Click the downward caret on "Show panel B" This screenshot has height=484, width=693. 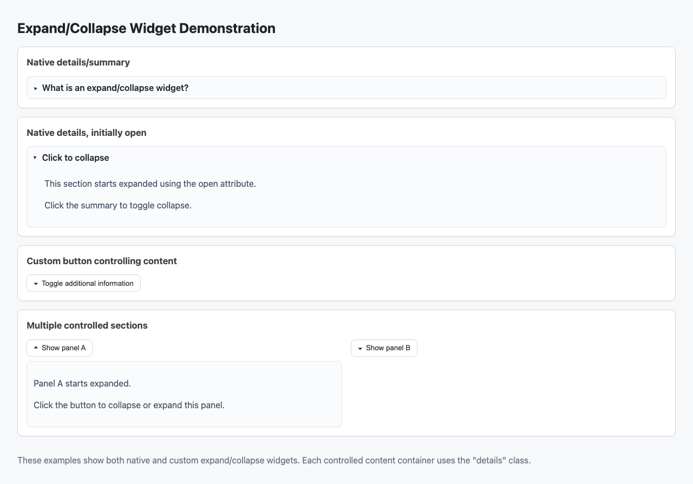tap(359, 348)
